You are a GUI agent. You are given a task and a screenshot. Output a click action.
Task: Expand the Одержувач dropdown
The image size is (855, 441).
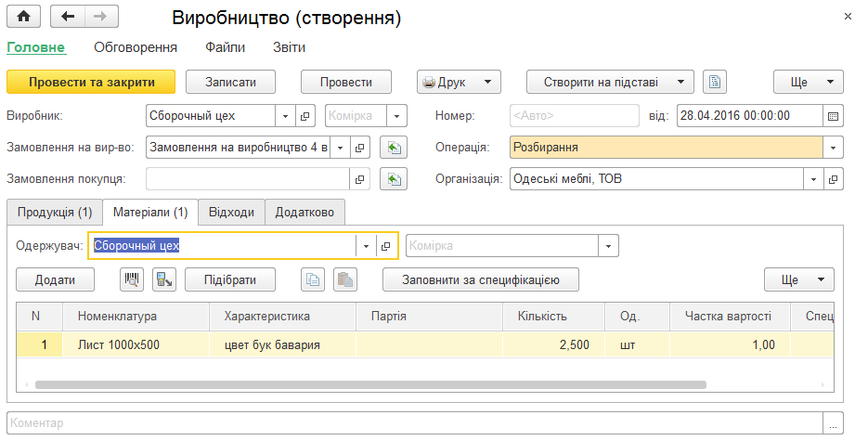tap(366, 246)
